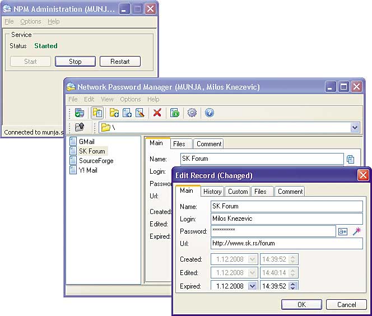Stop the NPM service
The height and width of the screenshot is (316, 372).
click(x=75, y=62)
